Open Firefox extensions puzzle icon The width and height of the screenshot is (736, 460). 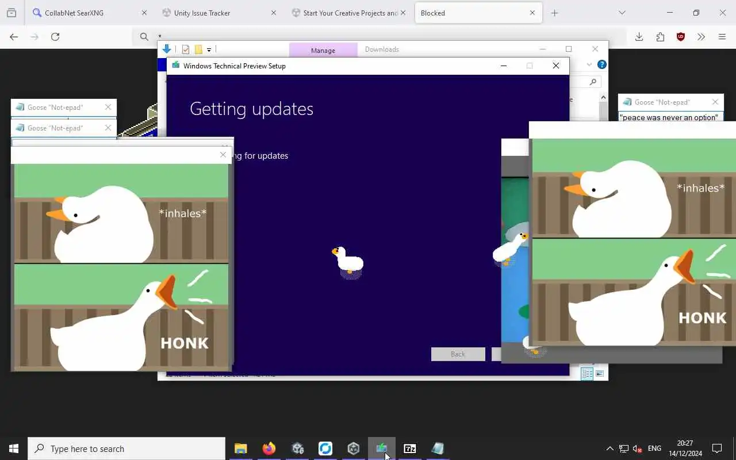click(x=660, y=37)
